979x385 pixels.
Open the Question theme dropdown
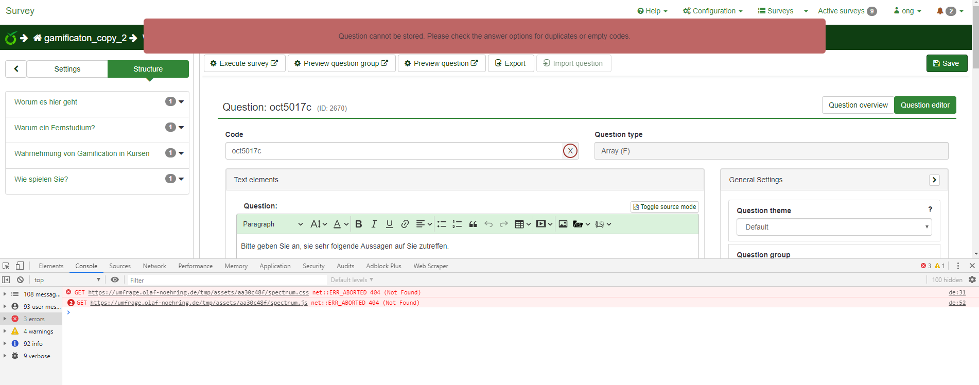tap(834, 227)
